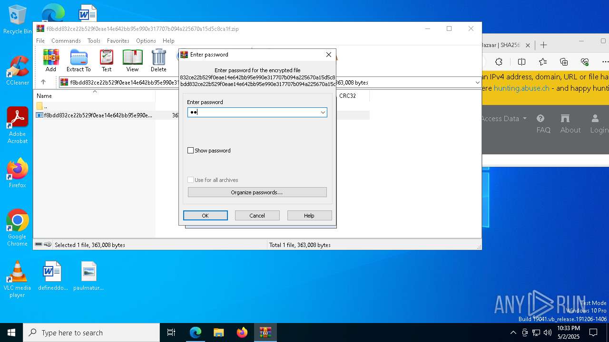Screen dimensions: 609x342
Task: Click the Organize passwords button
Action: pos(257,192)
